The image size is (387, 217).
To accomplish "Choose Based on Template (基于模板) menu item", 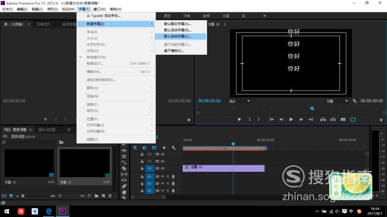I will point(181,51).
